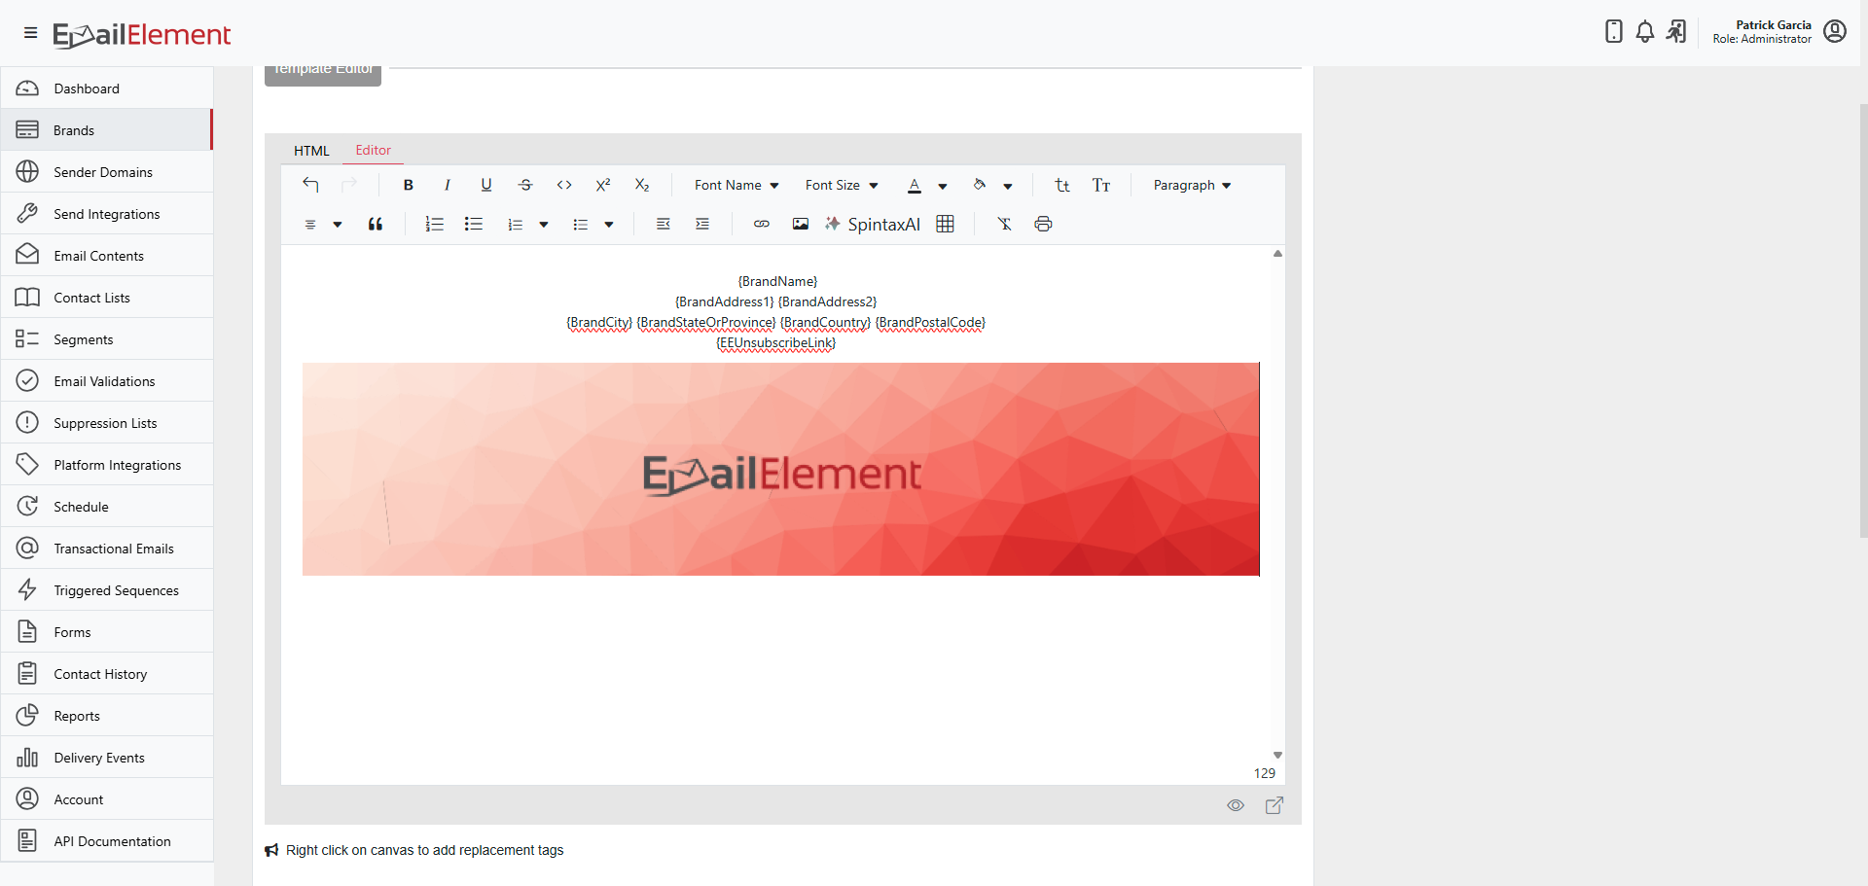Apply the background fill bucket color
This screenshot has width=1868, height=886.
coord(980,185)
